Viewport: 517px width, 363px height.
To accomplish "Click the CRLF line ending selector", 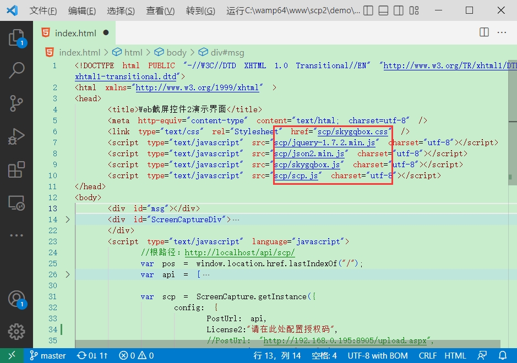I will 428,355.
